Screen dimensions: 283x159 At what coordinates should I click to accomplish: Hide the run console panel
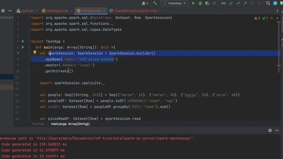tap(277, 130)
